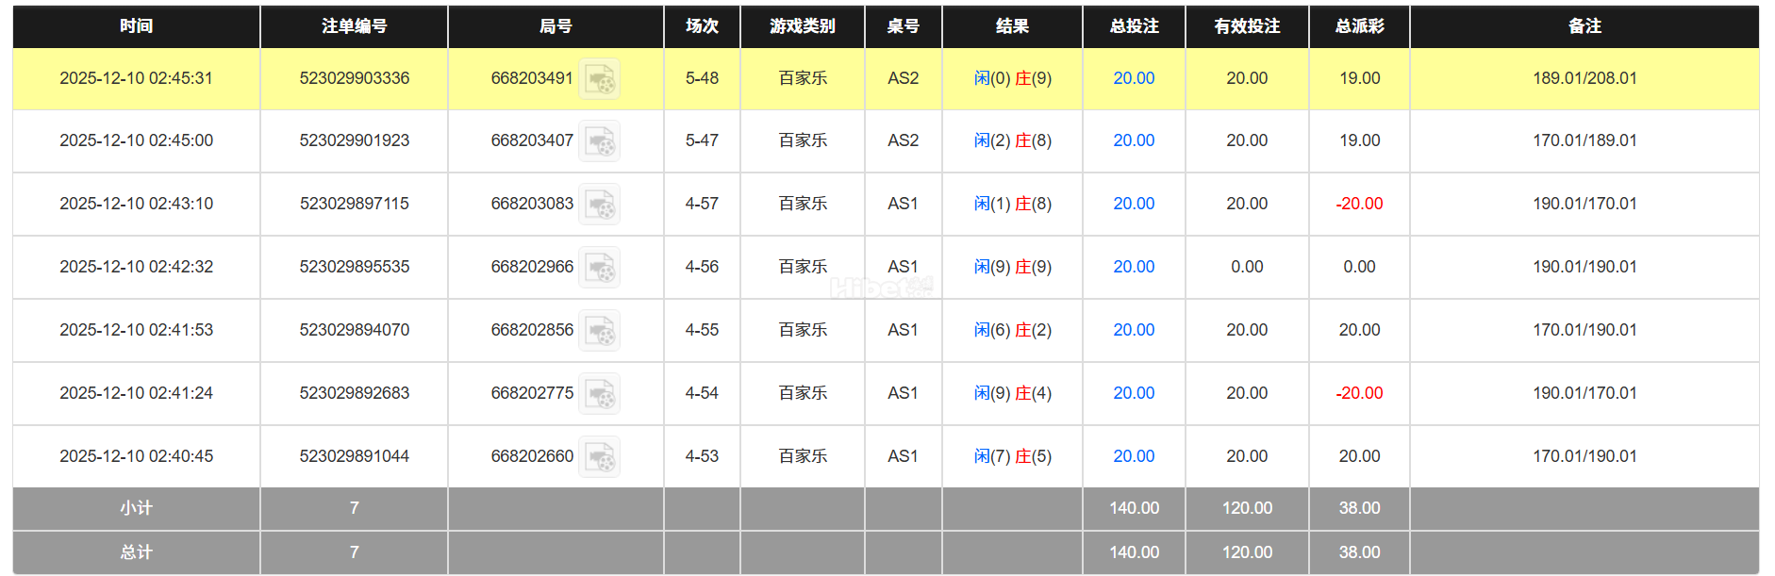Click the 闲(6) 庄(2) result
Screen dimensions: 1775x576
[1012, 330]
